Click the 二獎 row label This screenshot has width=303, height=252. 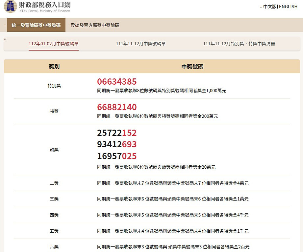54,183
